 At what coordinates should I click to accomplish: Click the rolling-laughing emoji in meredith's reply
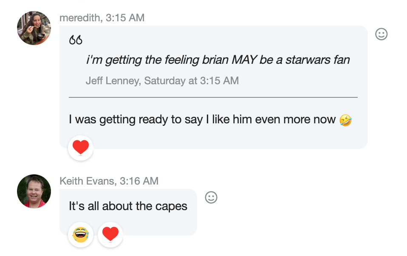346,120
